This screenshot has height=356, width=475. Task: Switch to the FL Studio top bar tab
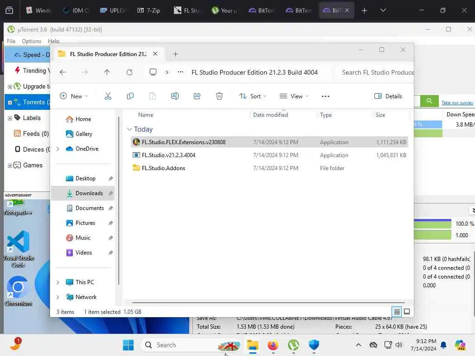pyautogui.click(x=186, y=10)
